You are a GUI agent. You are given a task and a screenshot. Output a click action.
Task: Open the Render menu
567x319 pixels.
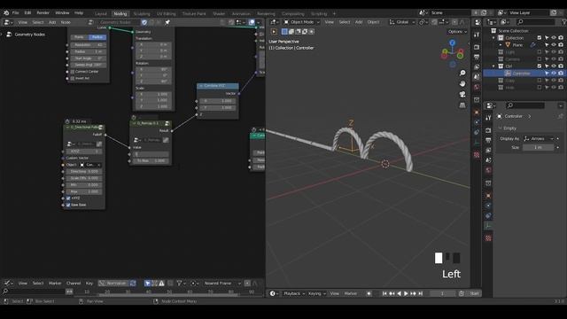43,12
